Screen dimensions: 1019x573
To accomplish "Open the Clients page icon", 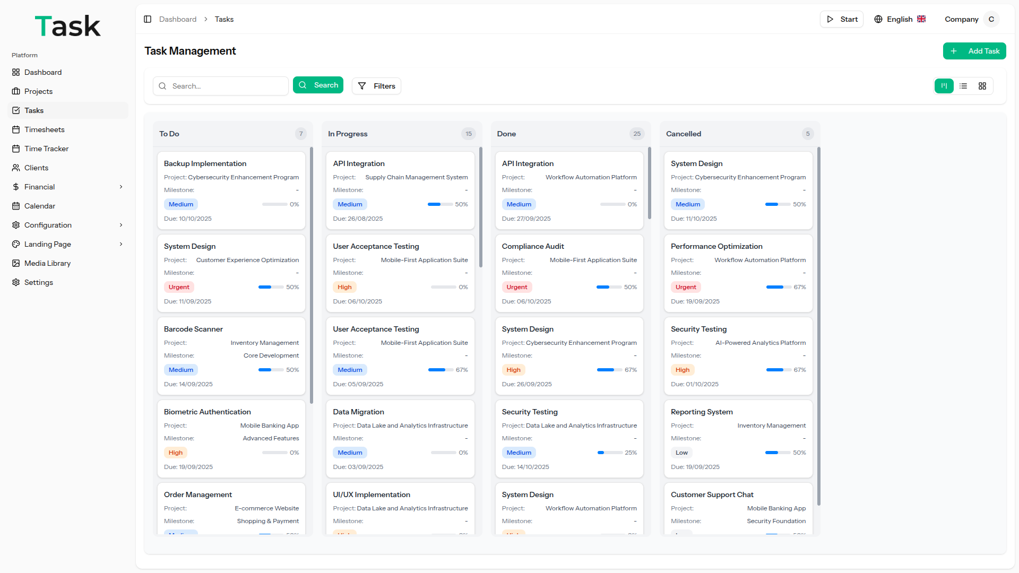I will click(x=16, y=168).
